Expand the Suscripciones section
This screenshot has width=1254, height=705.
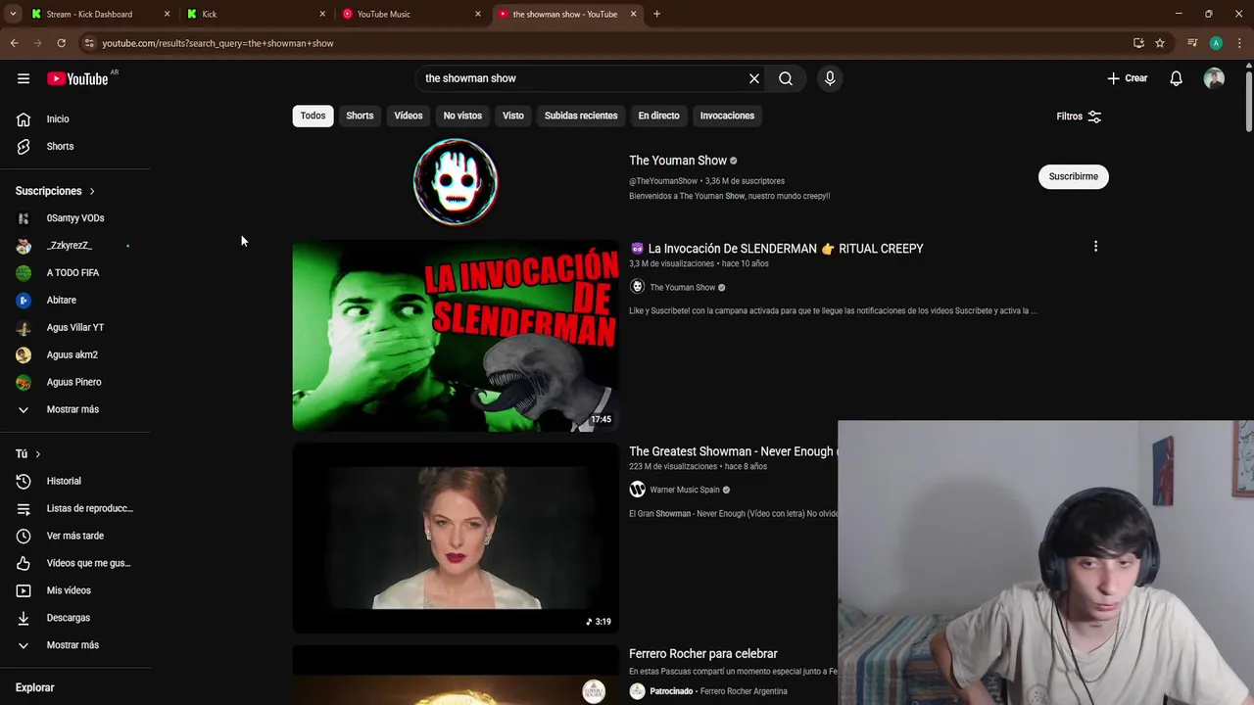coord(55,191)
